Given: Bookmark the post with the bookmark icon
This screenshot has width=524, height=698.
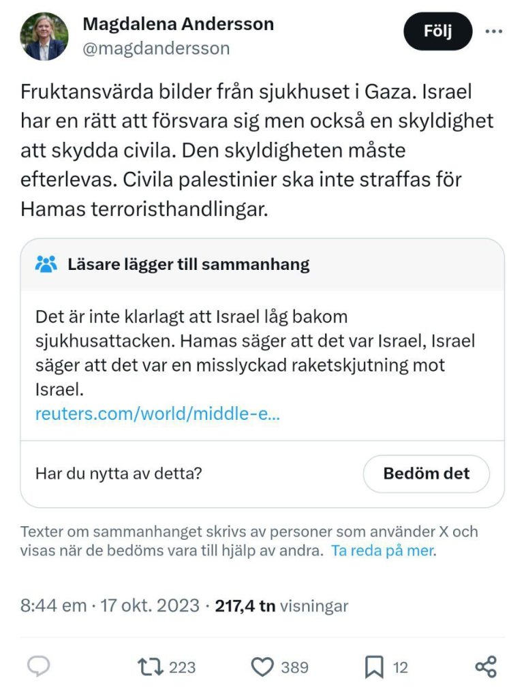Looking at the screenshot, I should pos(374,667).
